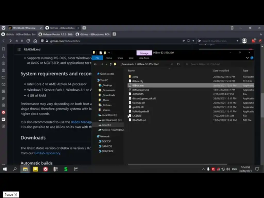Open the GitHub repository link
The image size is (264, 198).
pyautogui.click(x=47, y=153)
